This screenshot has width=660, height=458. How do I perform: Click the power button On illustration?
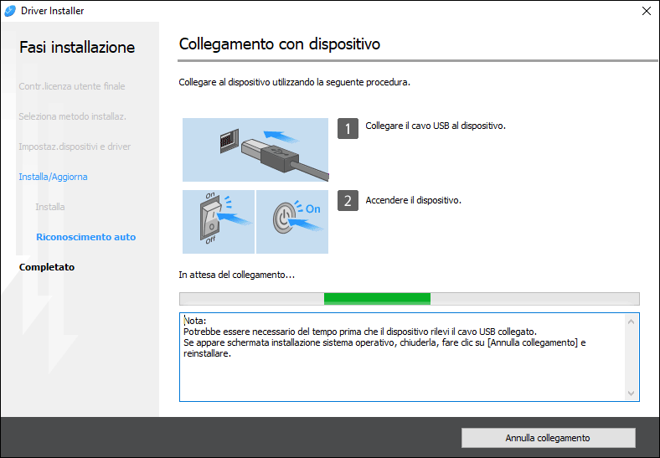(292, 222)
